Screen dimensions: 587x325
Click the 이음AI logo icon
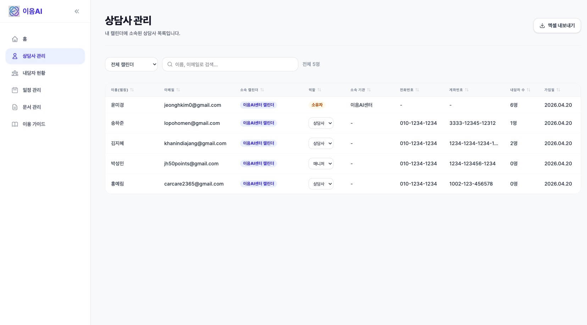tap(14, 11)
